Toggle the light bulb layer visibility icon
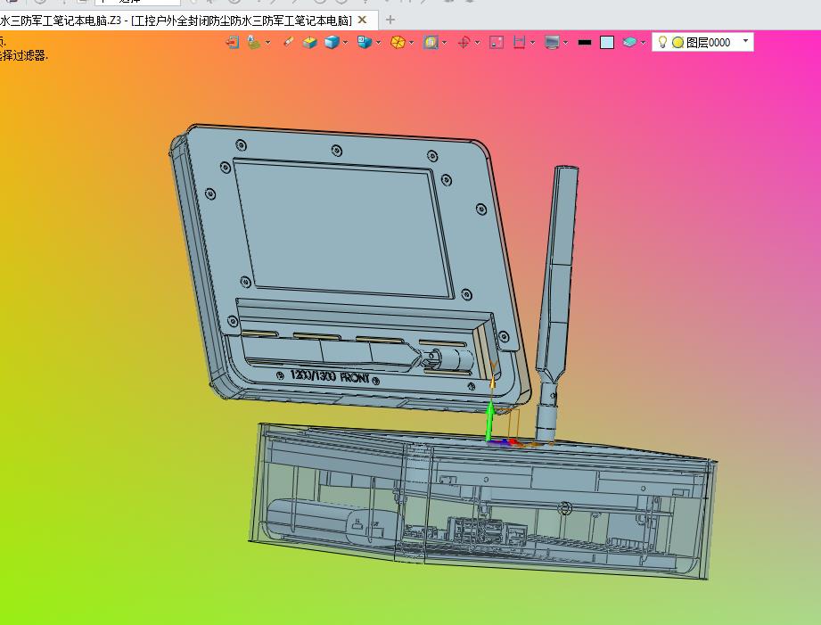The height and width of the screenshot is (625, 821). point(662,42)
